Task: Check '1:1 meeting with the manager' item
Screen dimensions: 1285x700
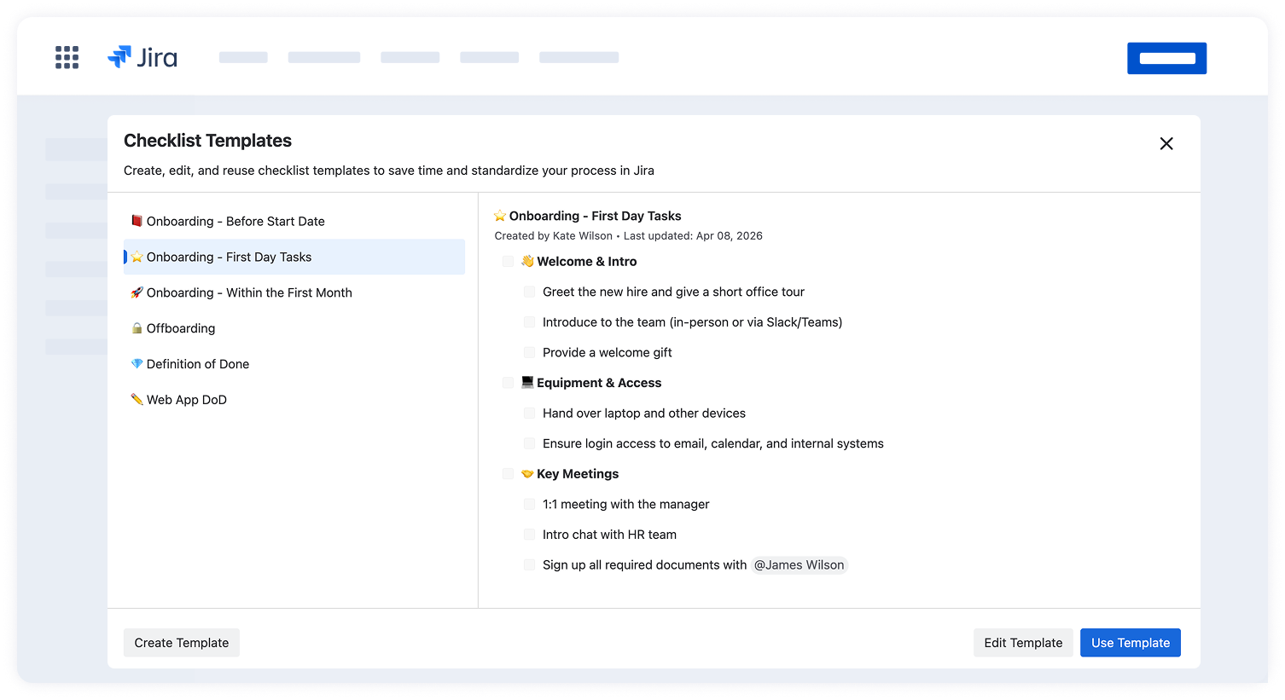Action: (529, 504)
